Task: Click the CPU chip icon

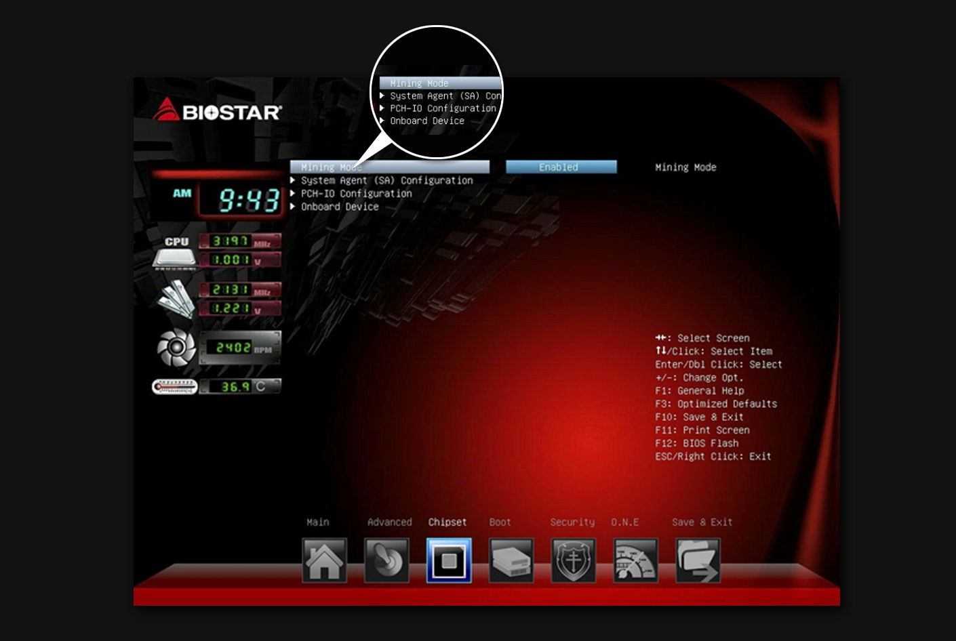Action: coord(175,257)
